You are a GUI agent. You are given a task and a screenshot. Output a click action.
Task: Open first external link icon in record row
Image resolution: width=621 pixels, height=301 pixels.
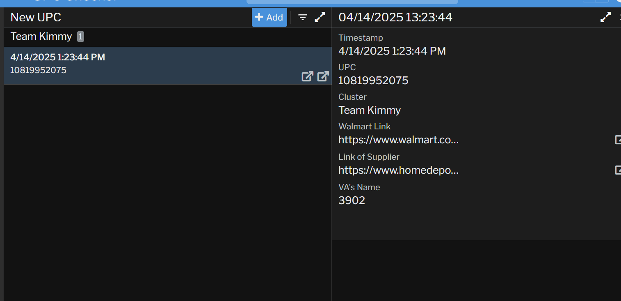[307, 76]
